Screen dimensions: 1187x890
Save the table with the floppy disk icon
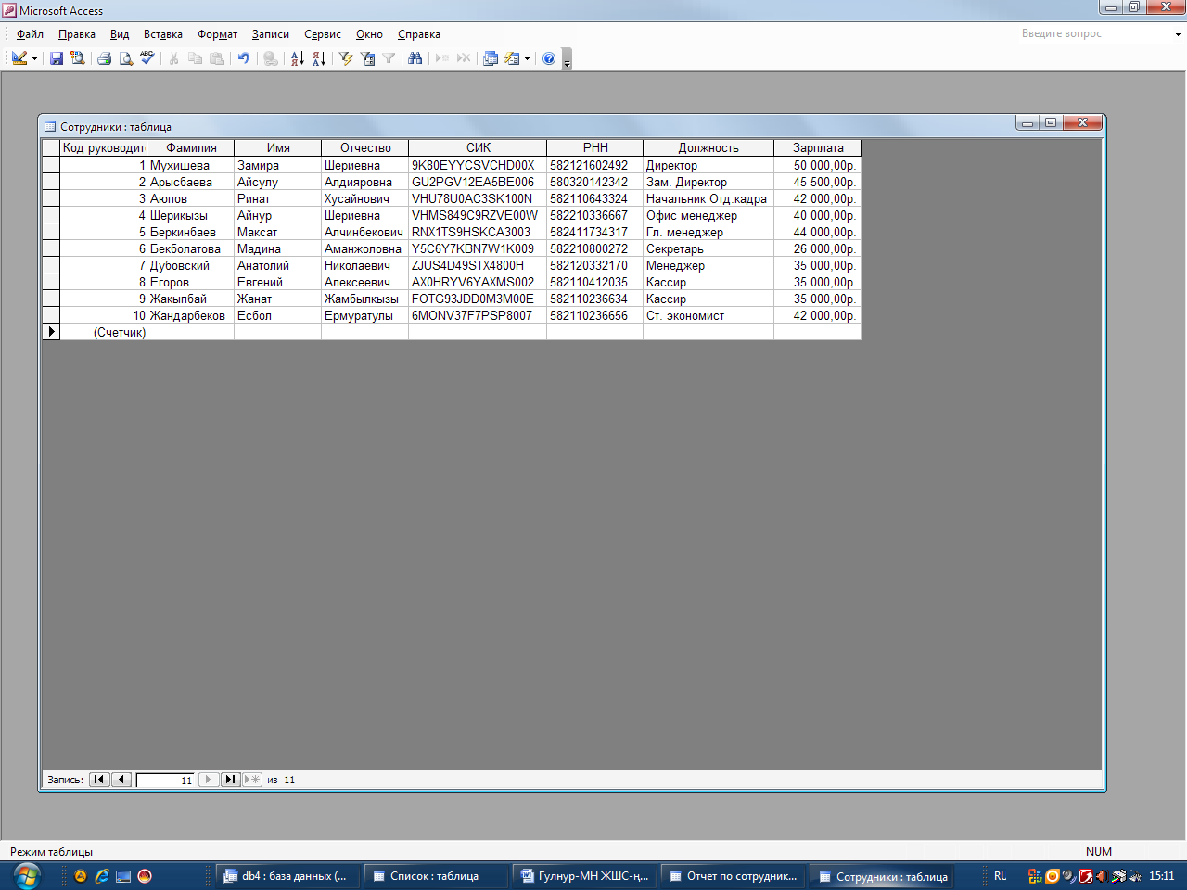coord(57,58)
